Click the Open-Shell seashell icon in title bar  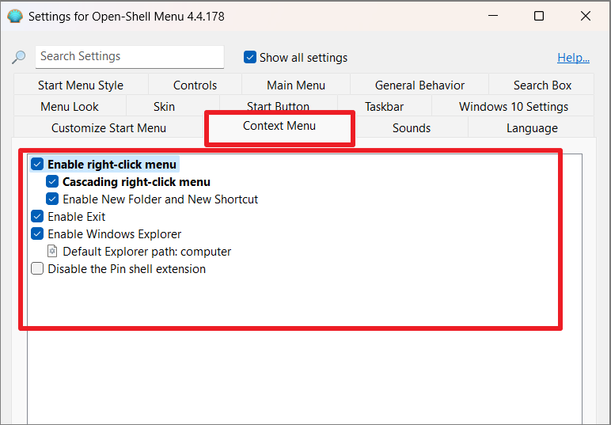pyautogui.click(x=15, y=17)
